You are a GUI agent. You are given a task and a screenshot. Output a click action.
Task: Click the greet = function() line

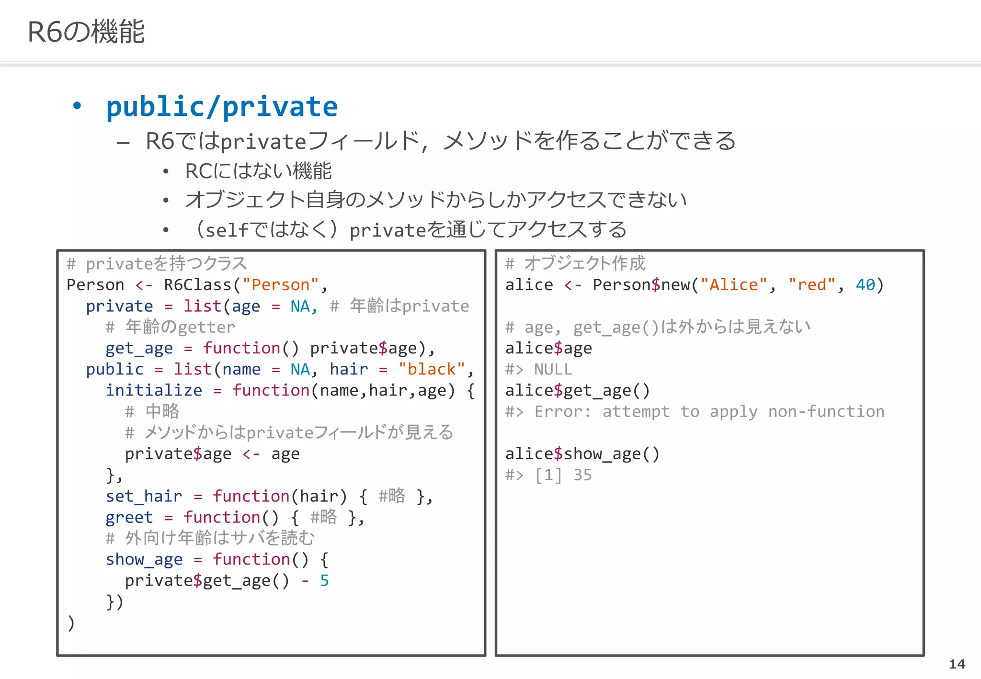[x=235, y=517]
